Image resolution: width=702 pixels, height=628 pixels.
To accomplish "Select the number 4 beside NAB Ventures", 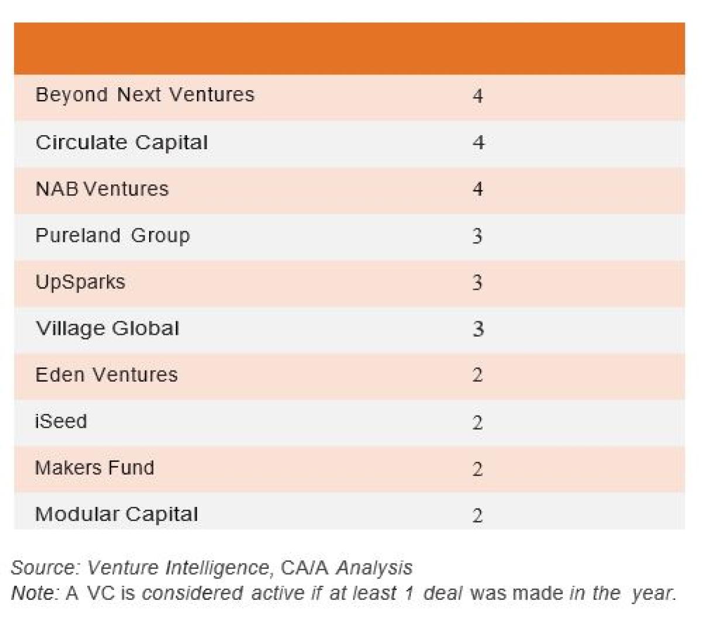I will 478,189.
